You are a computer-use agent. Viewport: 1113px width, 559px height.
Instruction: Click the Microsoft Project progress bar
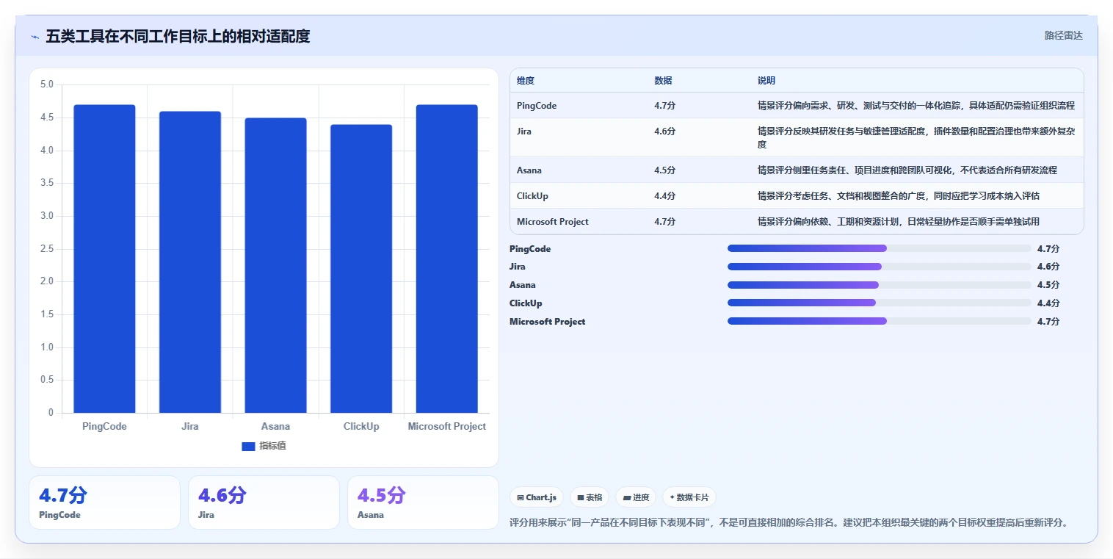coord(880,321)
